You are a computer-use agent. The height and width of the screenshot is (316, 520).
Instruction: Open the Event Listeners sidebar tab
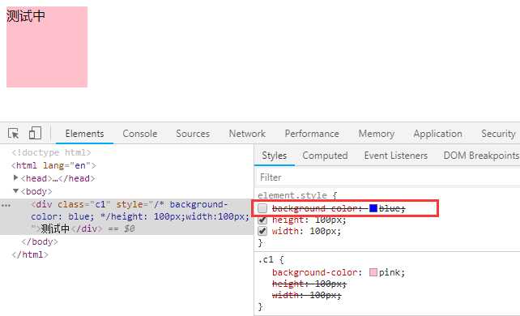pyautogui.click(x=395, y=156)
